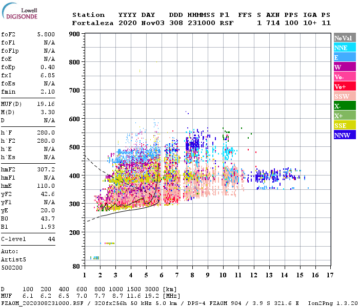Click the C-level value 44
359x307 pixels.
(x=51, y=239)
